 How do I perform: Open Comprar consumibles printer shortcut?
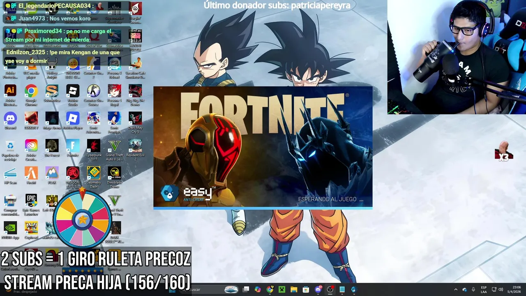coord(10,205)
